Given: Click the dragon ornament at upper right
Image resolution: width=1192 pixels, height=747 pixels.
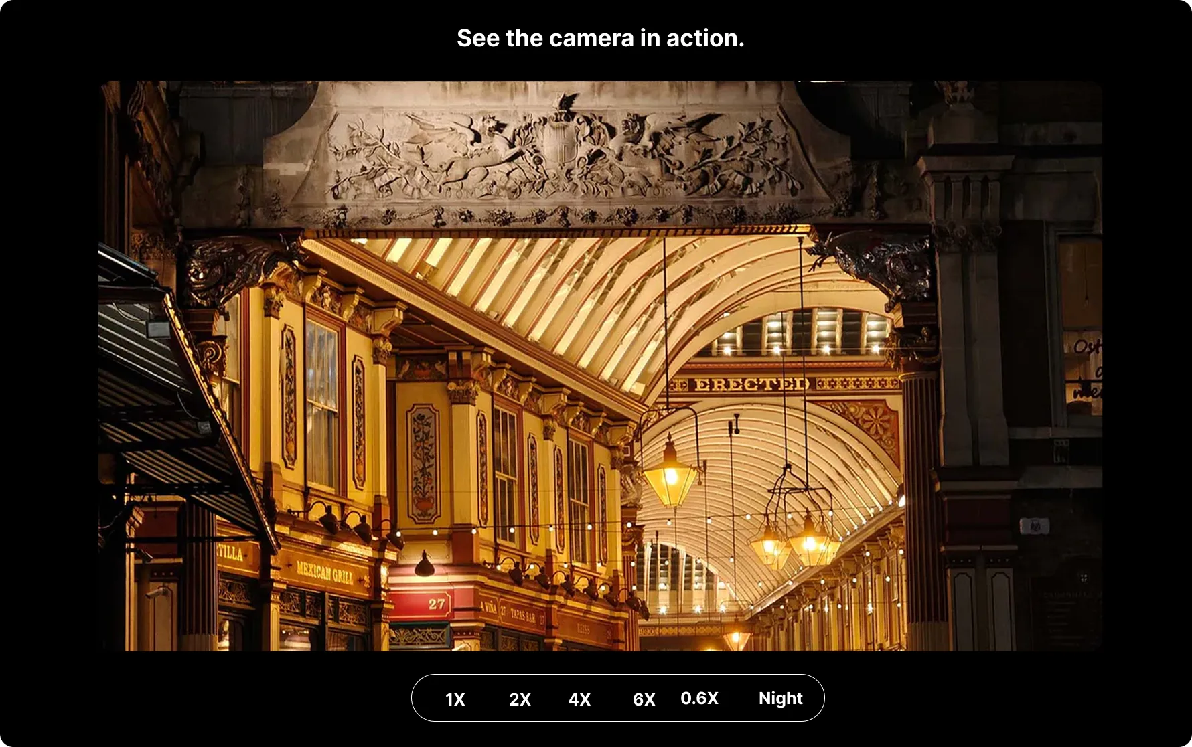Looking at the screenshot, I should 877,264.
